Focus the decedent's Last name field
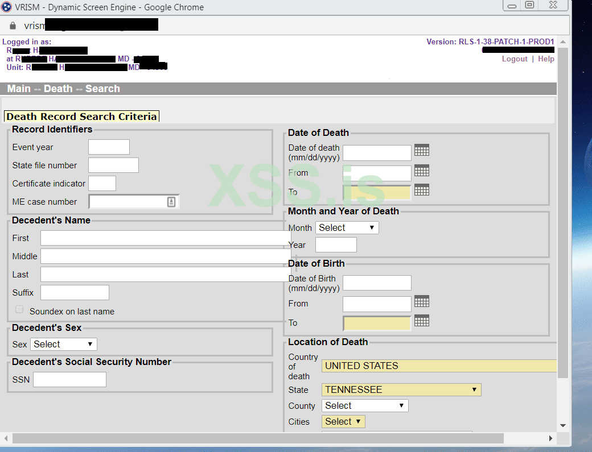 click(x=166, y=274)
